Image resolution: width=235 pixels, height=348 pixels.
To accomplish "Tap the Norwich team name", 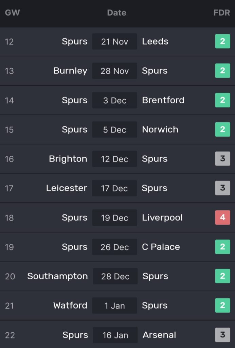I will (x=160, y=129).
